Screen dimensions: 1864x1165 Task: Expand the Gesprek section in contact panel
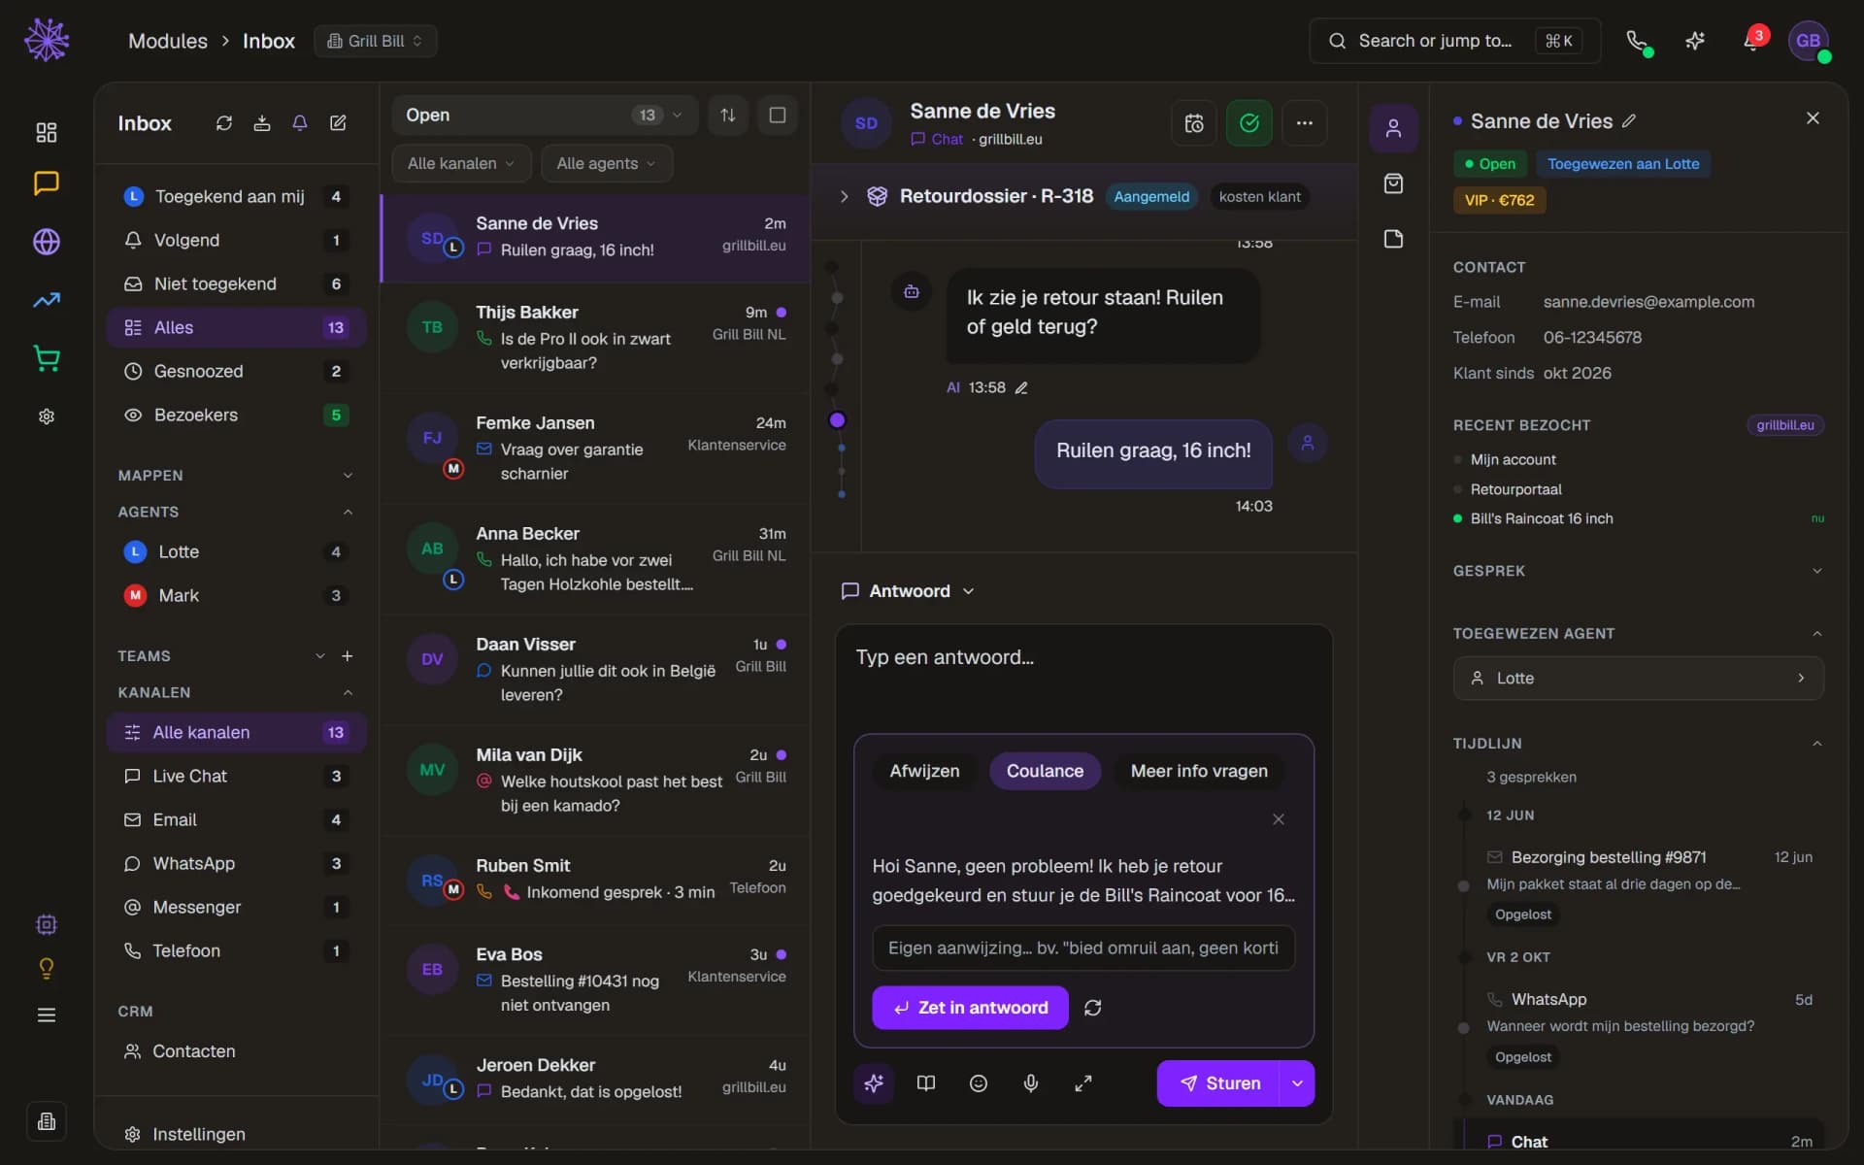tap(1638, 571)
